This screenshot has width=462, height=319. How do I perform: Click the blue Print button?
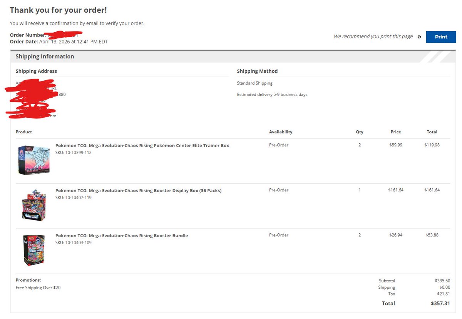441,37
